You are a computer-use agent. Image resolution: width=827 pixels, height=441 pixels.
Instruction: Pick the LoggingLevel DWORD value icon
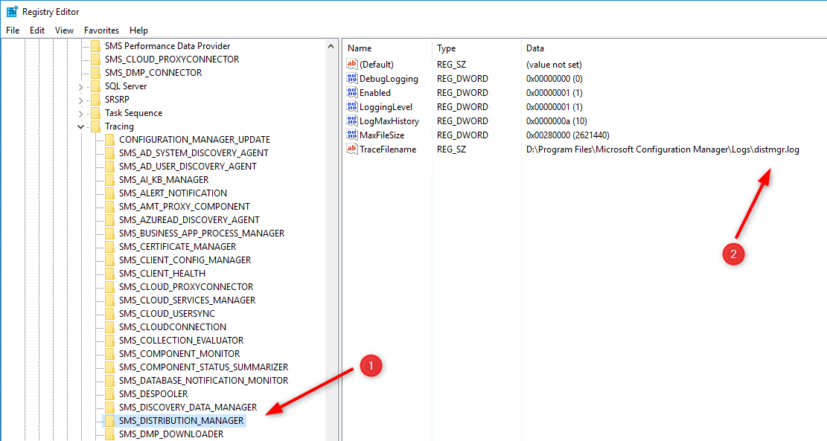pyautogui.click(x=352, y=106)
